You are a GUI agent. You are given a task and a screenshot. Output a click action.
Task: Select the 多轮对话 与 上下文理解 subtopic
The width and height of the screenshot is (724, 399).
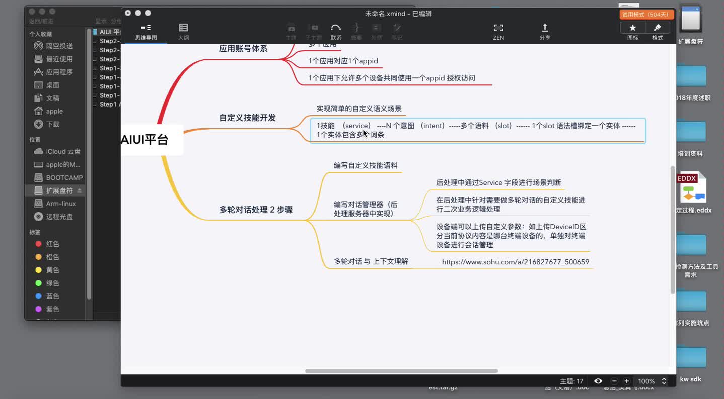pos(371,261)
